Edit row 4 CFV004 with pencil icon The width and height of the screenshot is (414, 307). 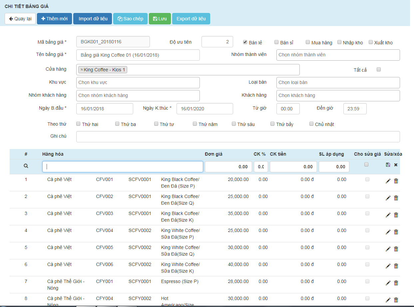[x=388, y=232]
